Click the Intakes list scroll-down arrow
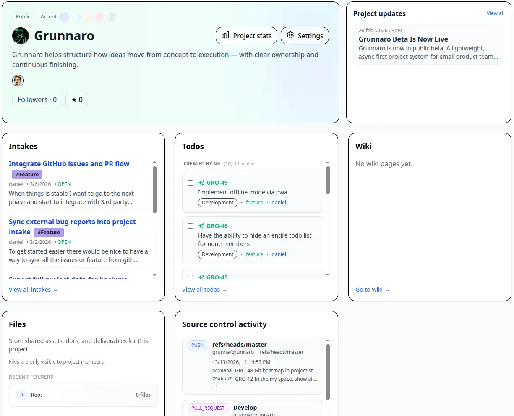The height and width of the screenshot is (416, 514). point(154,275)
